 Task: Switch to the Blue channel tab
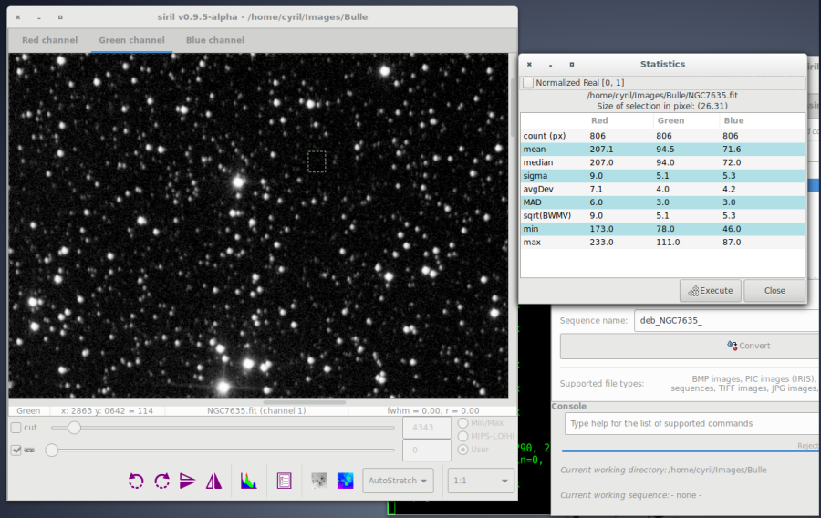pos(214,40)
